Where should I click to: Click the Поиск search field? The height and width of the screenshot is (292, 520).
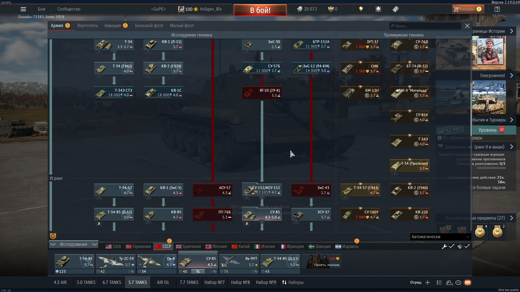[425, 26]
